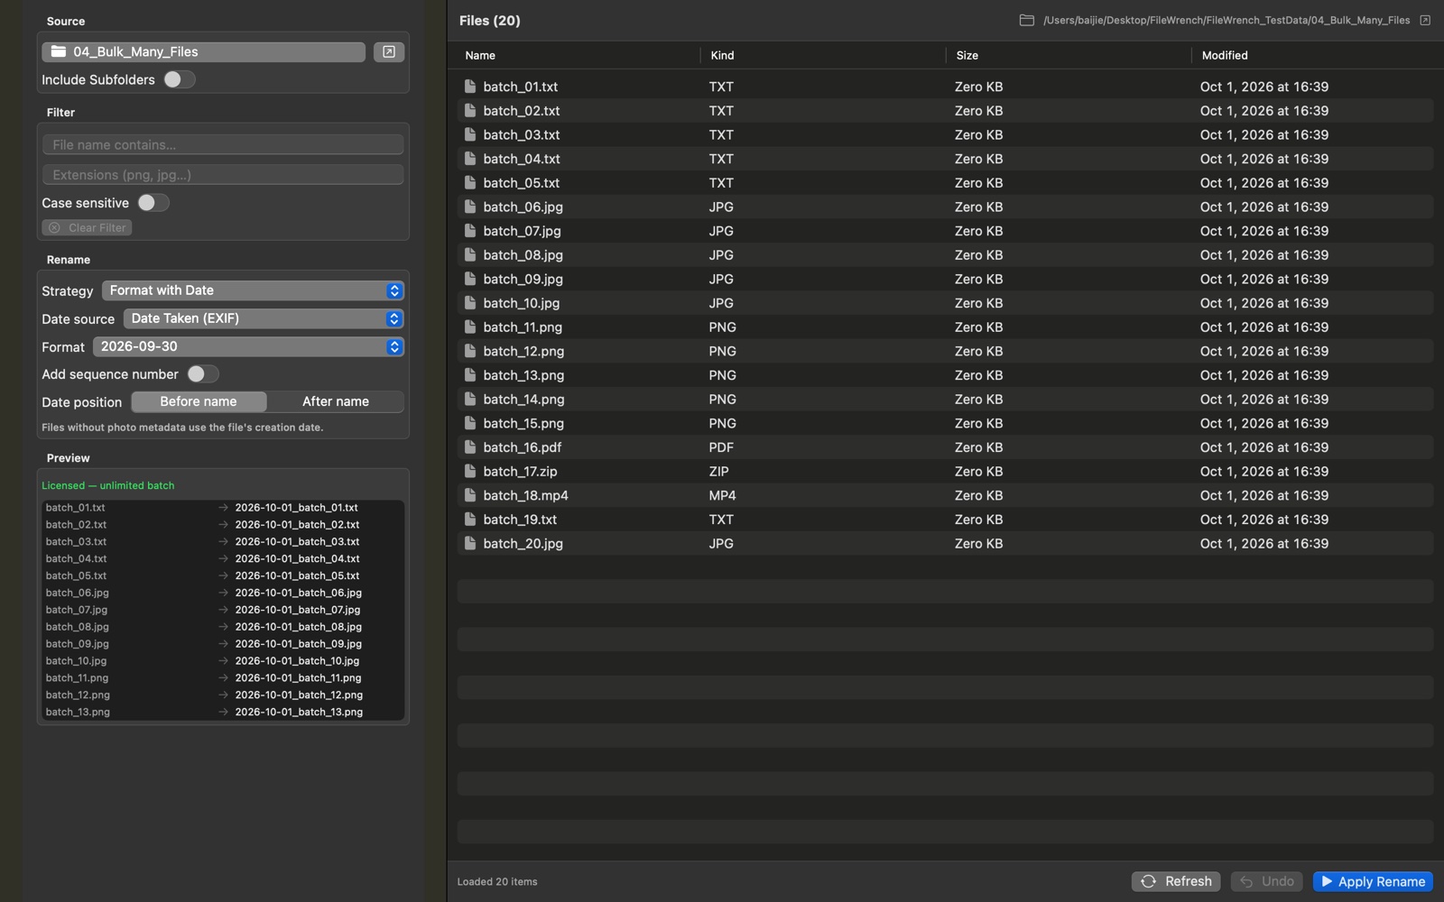Click the folder icon in 04_Bulk_Many_Files source field
The width and height of the screenshot is (1444, 902).
[x=58, y=51]
